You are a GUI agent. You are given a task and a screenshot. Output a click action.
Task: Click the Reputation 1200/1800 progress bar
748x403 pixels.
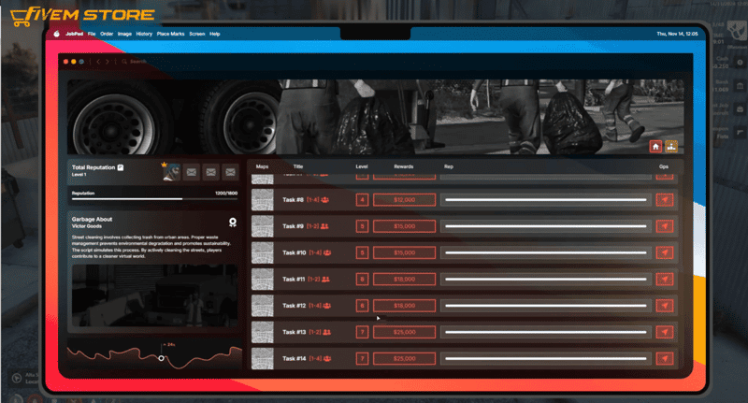pos(154,199)
